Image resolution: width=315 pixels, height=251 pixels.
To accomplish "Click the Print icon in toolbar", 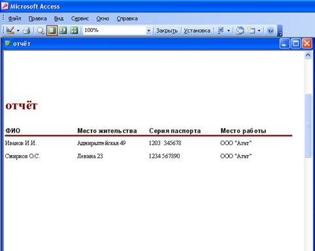I will point(27,30).
